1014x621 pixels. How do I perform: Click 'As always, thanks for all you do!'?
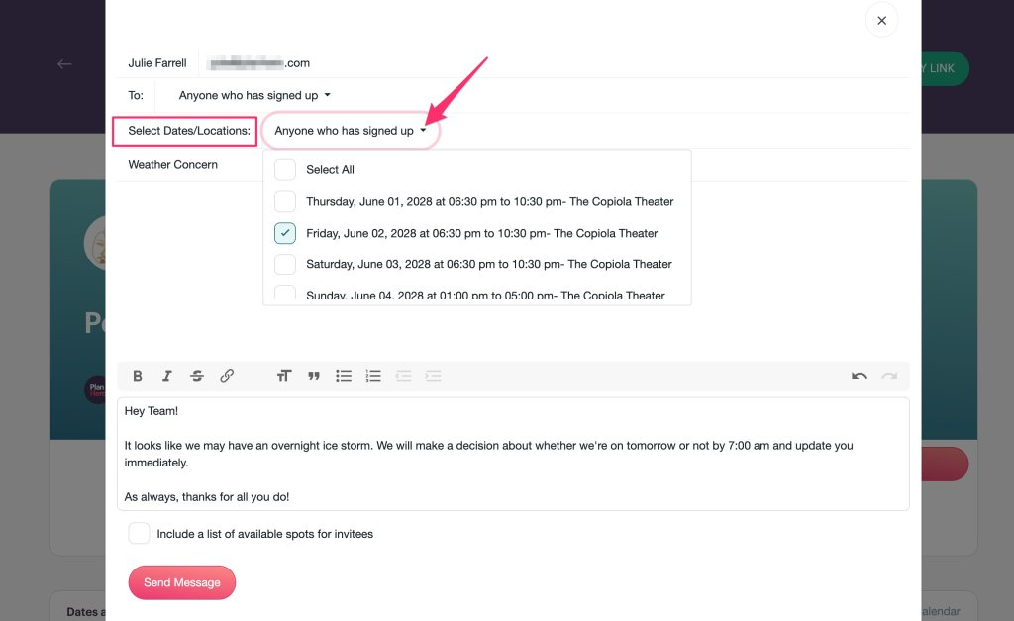point(207,497)
